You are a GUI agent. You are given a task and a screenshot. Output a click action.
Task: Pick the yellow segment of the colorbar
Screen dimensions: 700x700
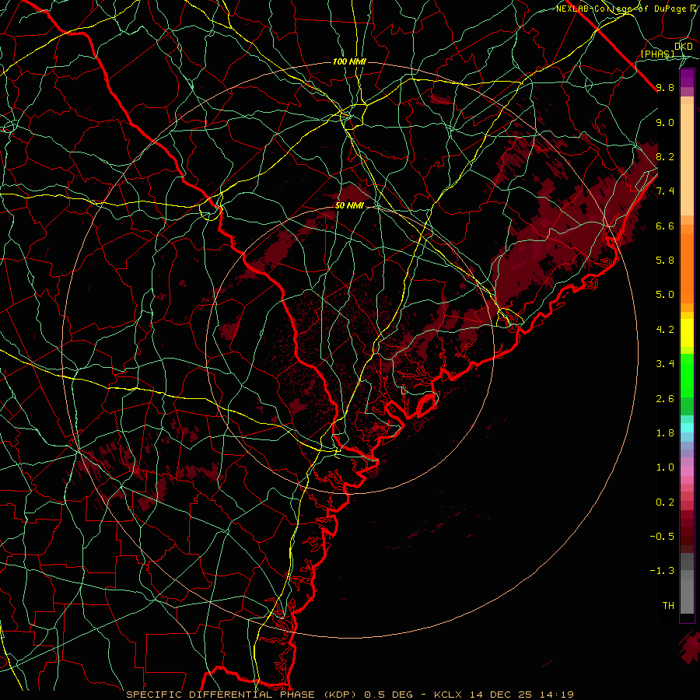click(687, 333)
